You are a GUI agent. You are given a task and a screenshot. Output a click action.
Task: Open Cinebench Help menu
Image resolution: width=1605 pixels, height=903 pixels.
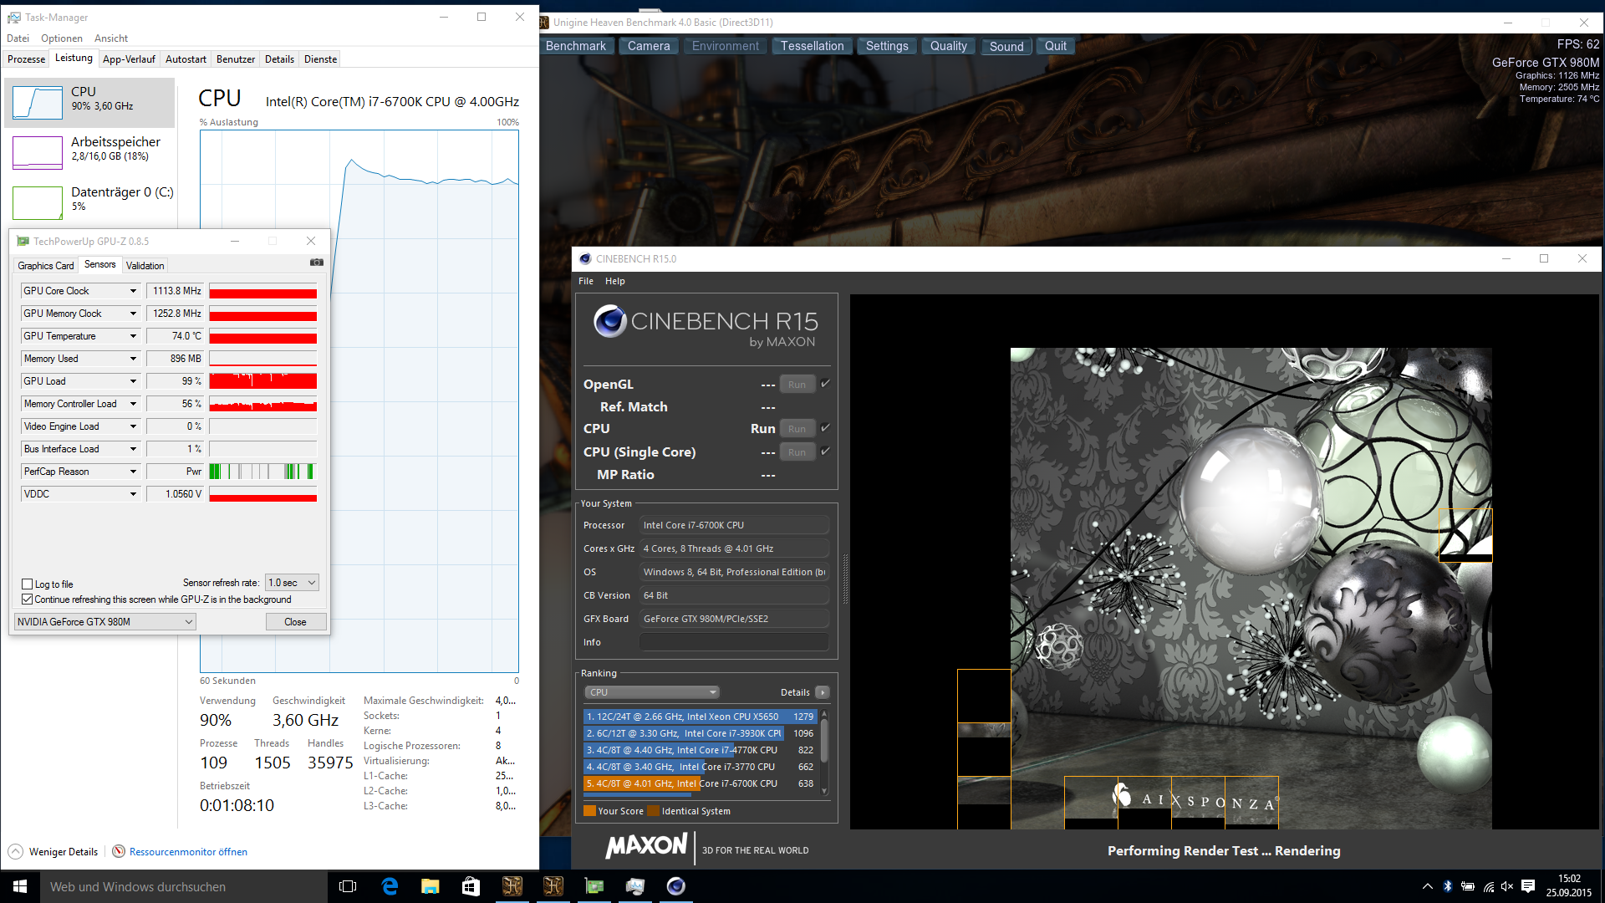pyautogui.click(x=615, y=281)
